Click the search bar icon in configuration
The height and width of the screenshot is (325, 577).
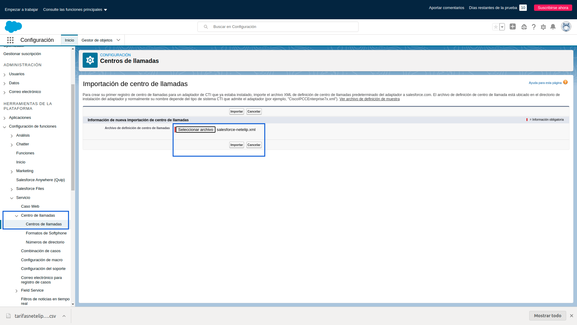coord(206,26)
